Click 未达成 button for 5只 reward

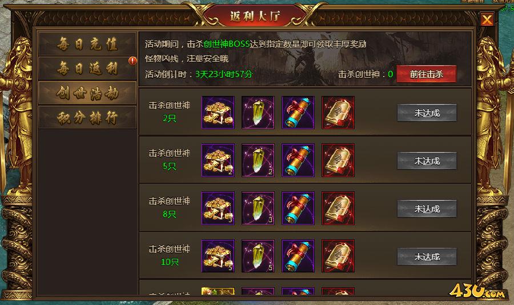coord(427,161)
